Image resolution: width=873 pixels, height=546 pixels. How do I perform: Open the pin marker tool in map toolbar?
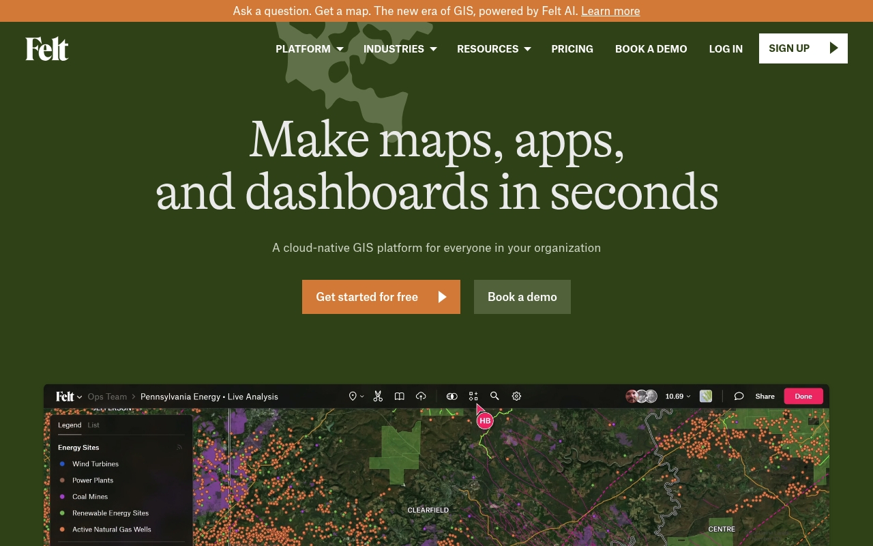pyautogui.click(x=353, y=396)
